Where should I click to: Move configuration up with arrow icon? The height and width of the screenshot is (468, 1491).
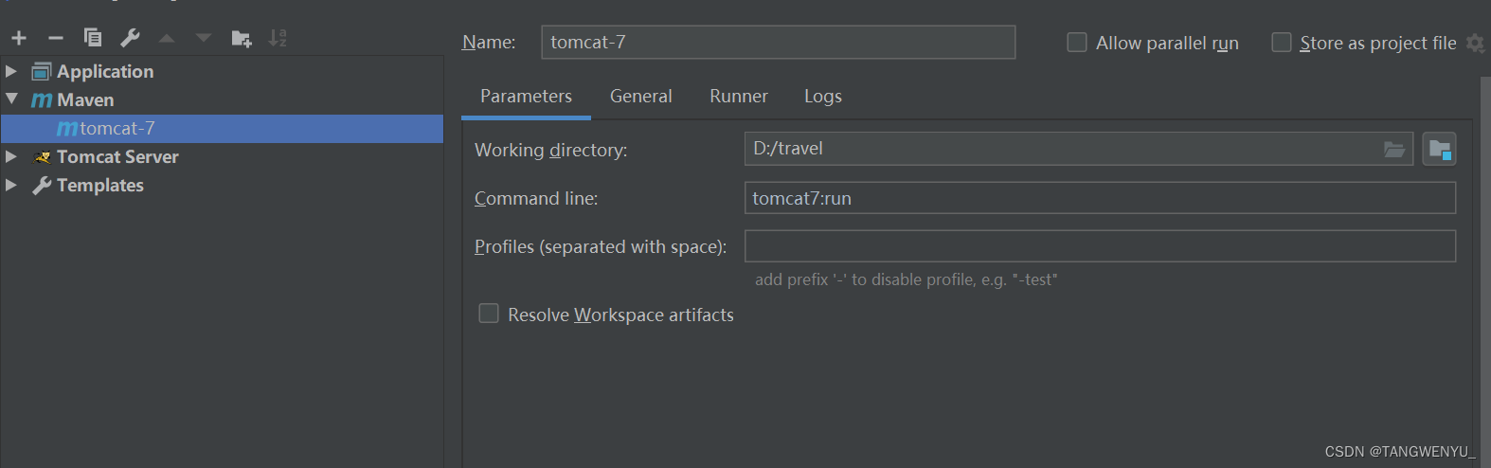point(167,38)
